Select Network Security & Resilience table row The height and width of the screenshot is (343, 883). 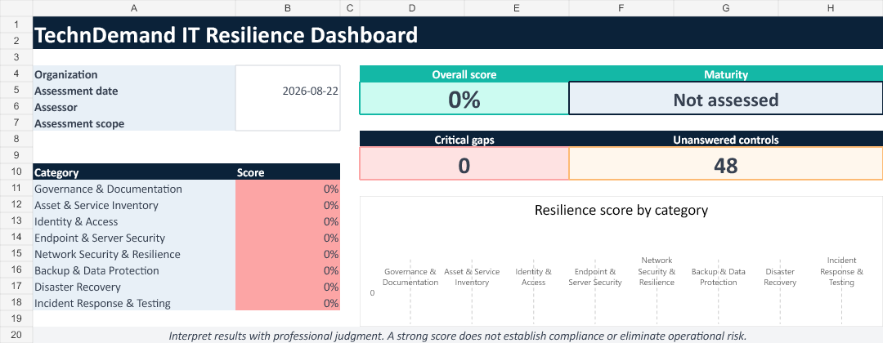pyautogui.click(x=186, y=254)
